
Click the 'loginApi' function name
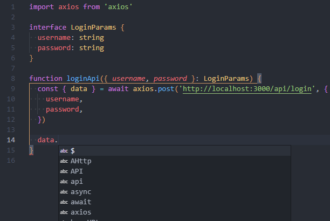[x=83, y=79]
